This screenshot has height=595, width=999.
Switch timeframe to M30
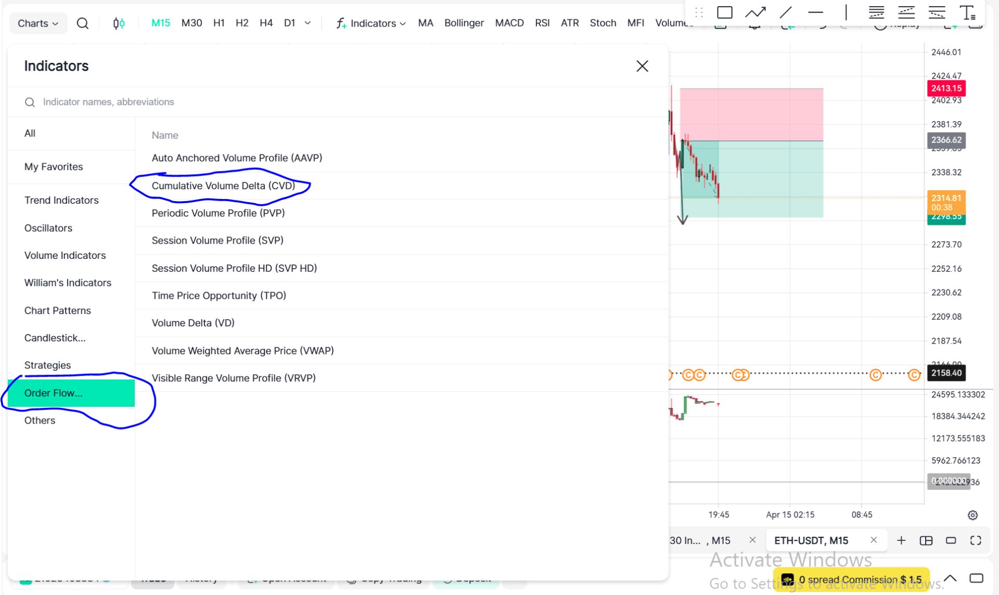click(x=191, y=23)
